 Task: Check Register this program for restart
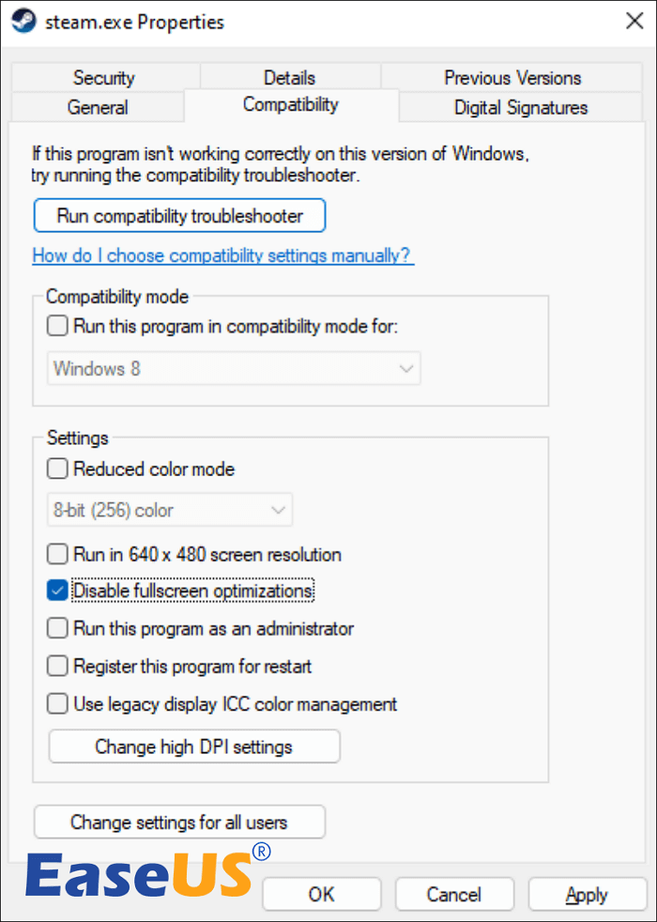click(x=58, y=666)
